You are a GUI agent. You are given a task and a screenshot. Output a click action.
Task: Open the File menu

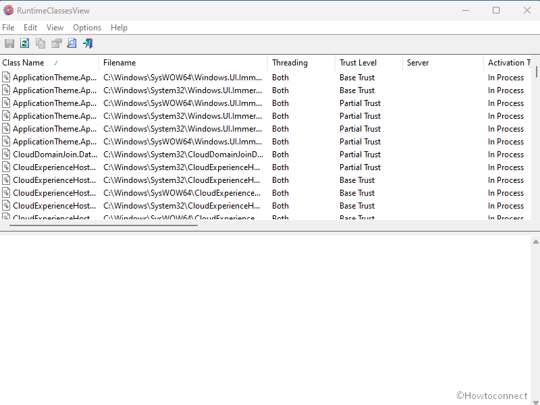pyautogui.click(x=8, y=28)
